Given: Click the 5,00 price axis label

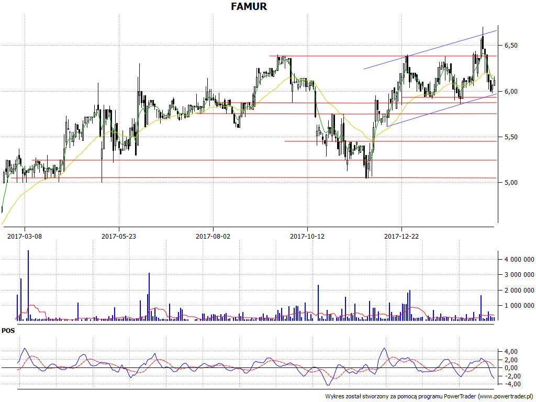Looking at the screenshot, I should pos(511,183).
